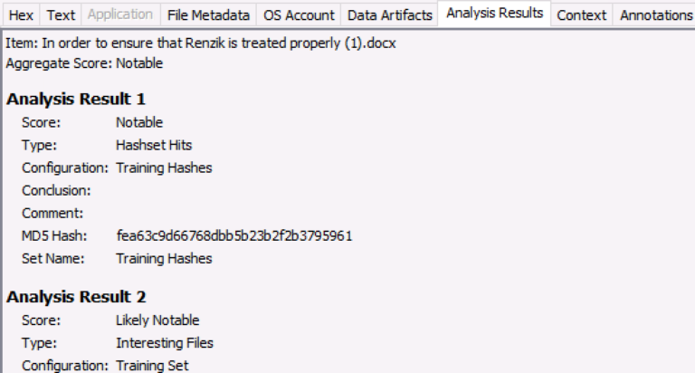Screen dimensions: 695x373
Task: Click the Likely Notable score value
Action: (x=157, y=320)
